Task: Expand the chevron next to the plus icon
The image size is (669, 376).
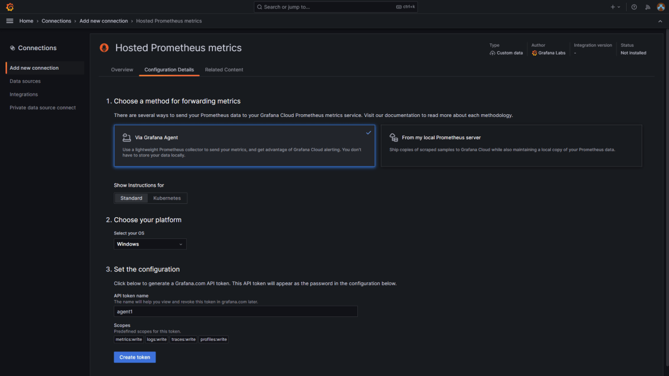Action: coord(619,7)
